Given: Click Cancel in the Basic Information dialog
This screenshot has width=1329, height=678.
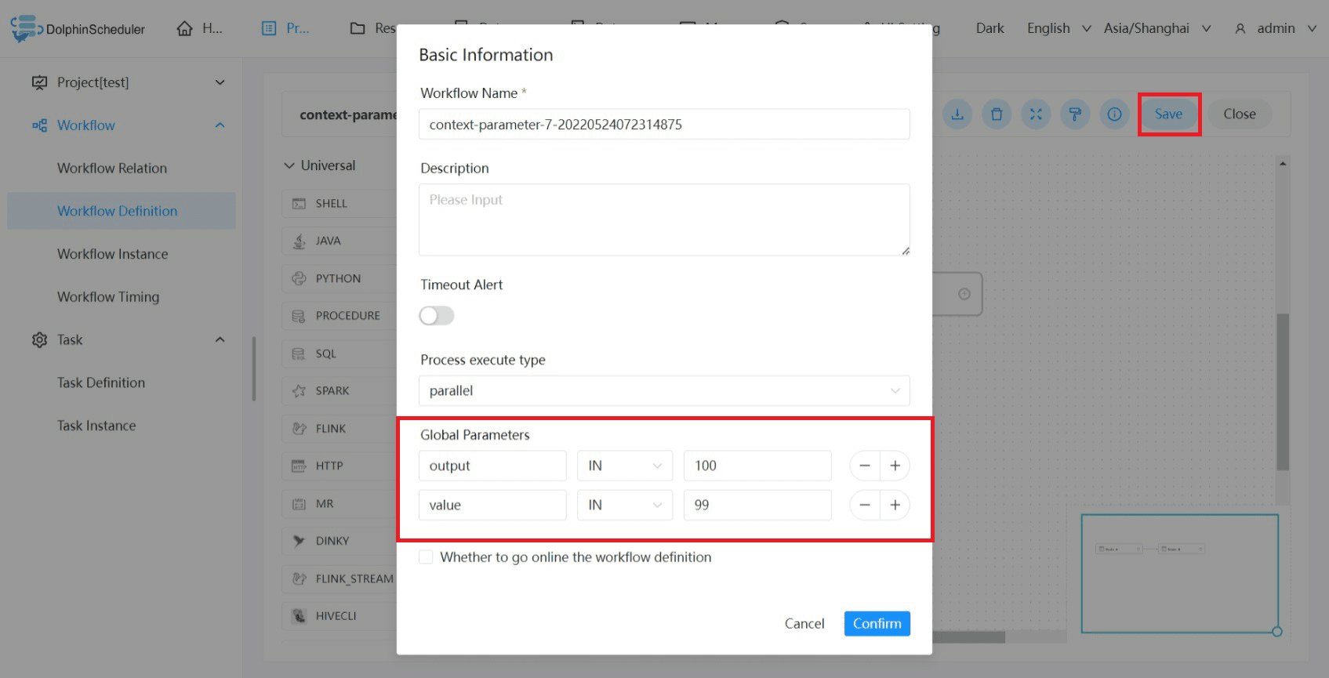Looking at the screenshot, I should pyautogui.click(x=804, y=623).
